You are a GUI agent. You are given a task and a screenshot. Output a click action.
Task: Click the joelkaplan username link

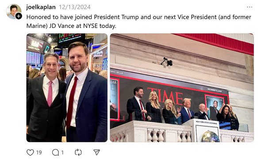coord(41,7)
